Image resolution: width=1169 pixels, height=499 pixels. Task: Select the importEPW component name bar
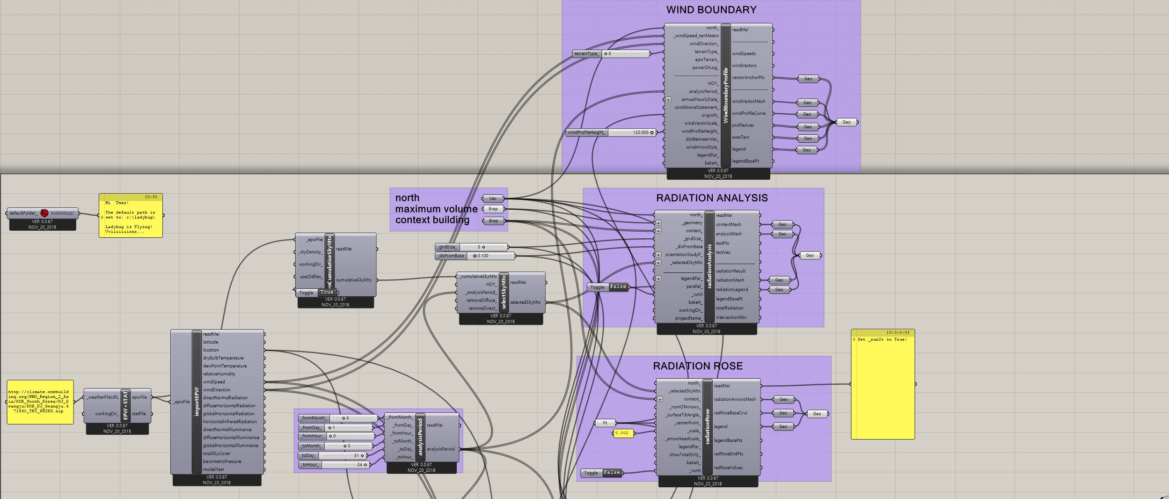point(197,402)
